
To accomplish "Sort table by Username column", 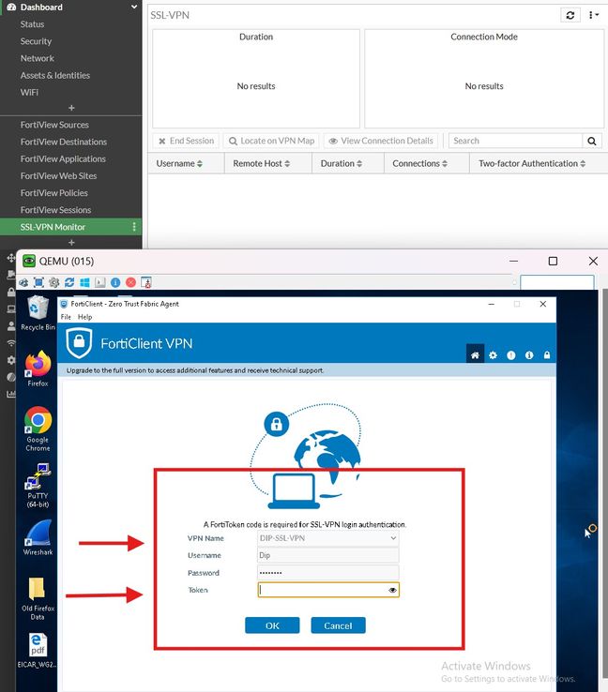I will click(x=179, y=164).
